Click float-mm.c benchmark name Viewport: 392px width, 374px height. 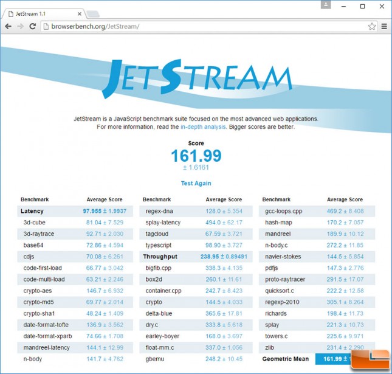[159, 347]
